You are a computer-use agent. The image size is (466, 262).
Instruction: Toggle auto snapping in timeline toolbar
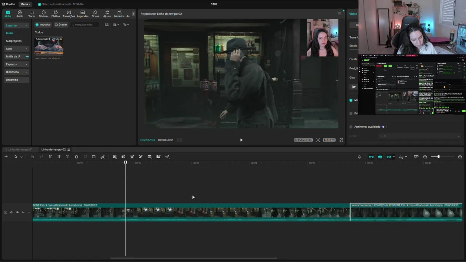380,157
